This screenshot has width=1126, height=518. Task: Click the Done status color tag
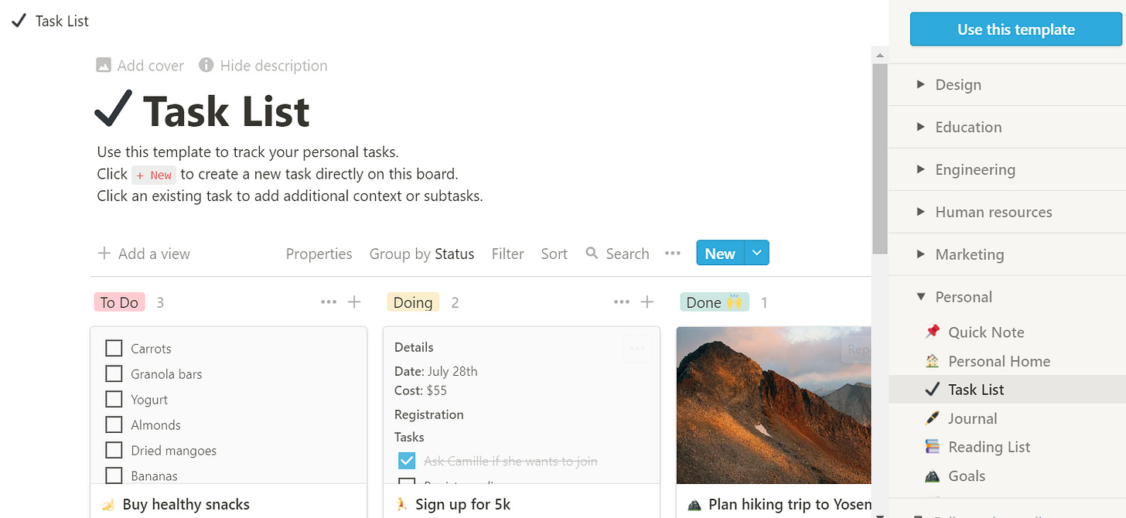point(715,302)
